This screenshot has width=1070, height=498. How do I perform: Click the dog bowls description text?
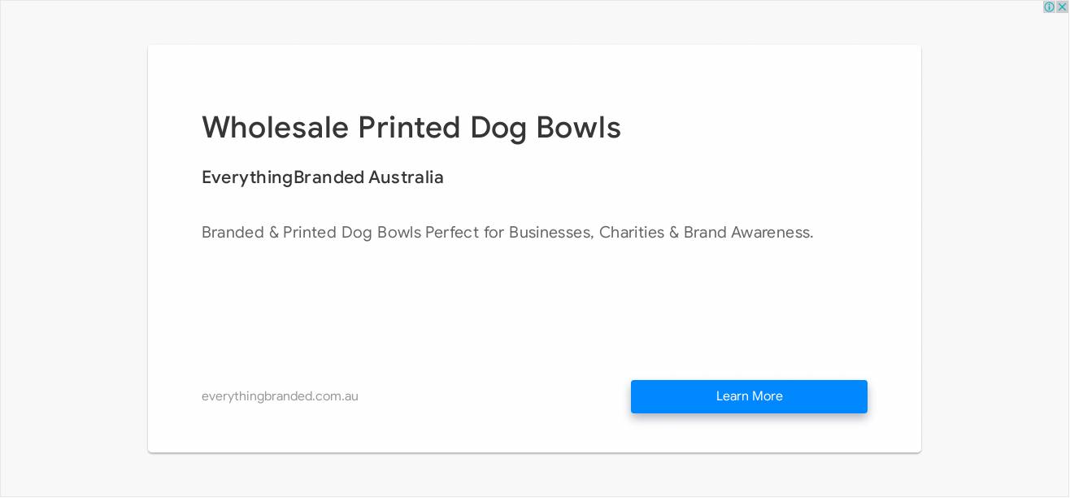pyautogui.click(x=507, y=233)
